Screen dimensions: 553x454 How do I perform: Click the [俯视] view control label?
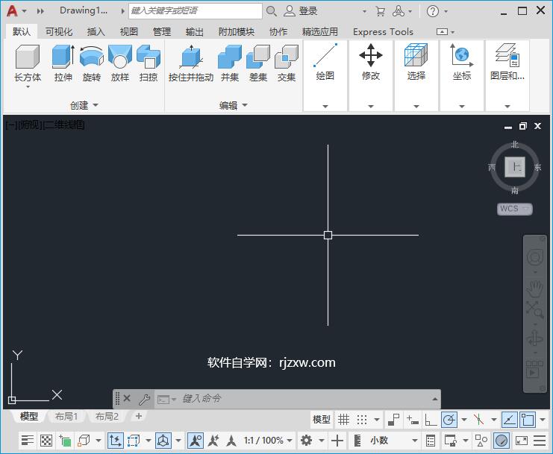click(30, 124)
